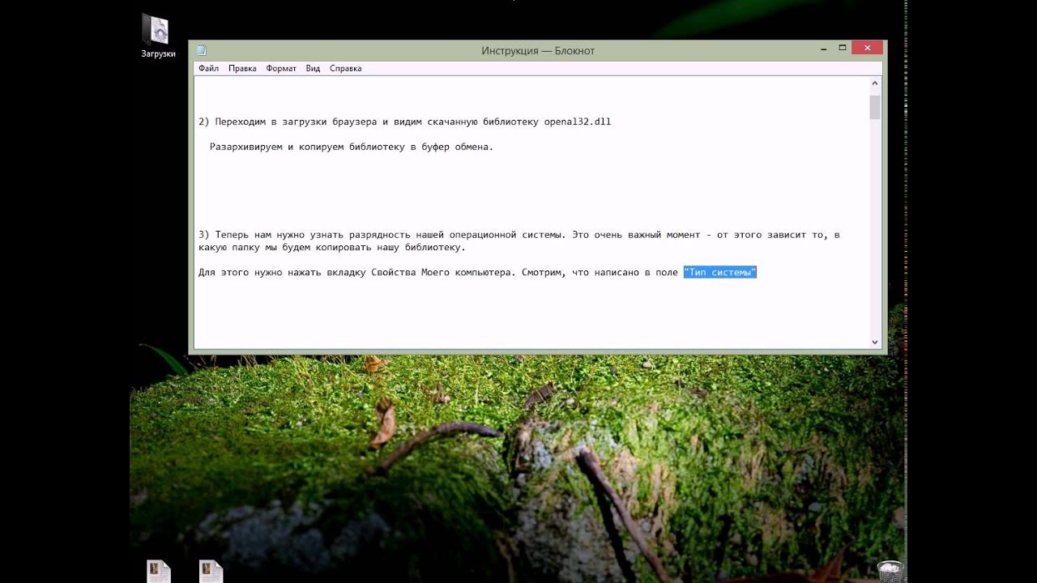
Task: Open the Формат menu
Action: pos(281,69)
